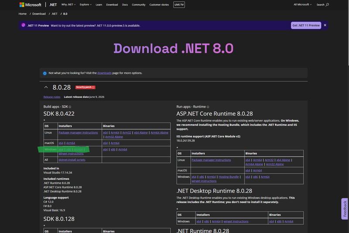Viewport: 349px width, 233px height.
Task: Download .NET Desktop Runtime Windows x86 binary
Action: (279, 221)
